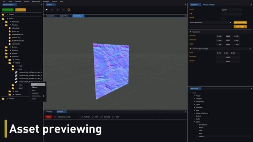Viewport: 253px width, 142px height.
Task: Switch to the Project Settings tab
Action: 209,5
